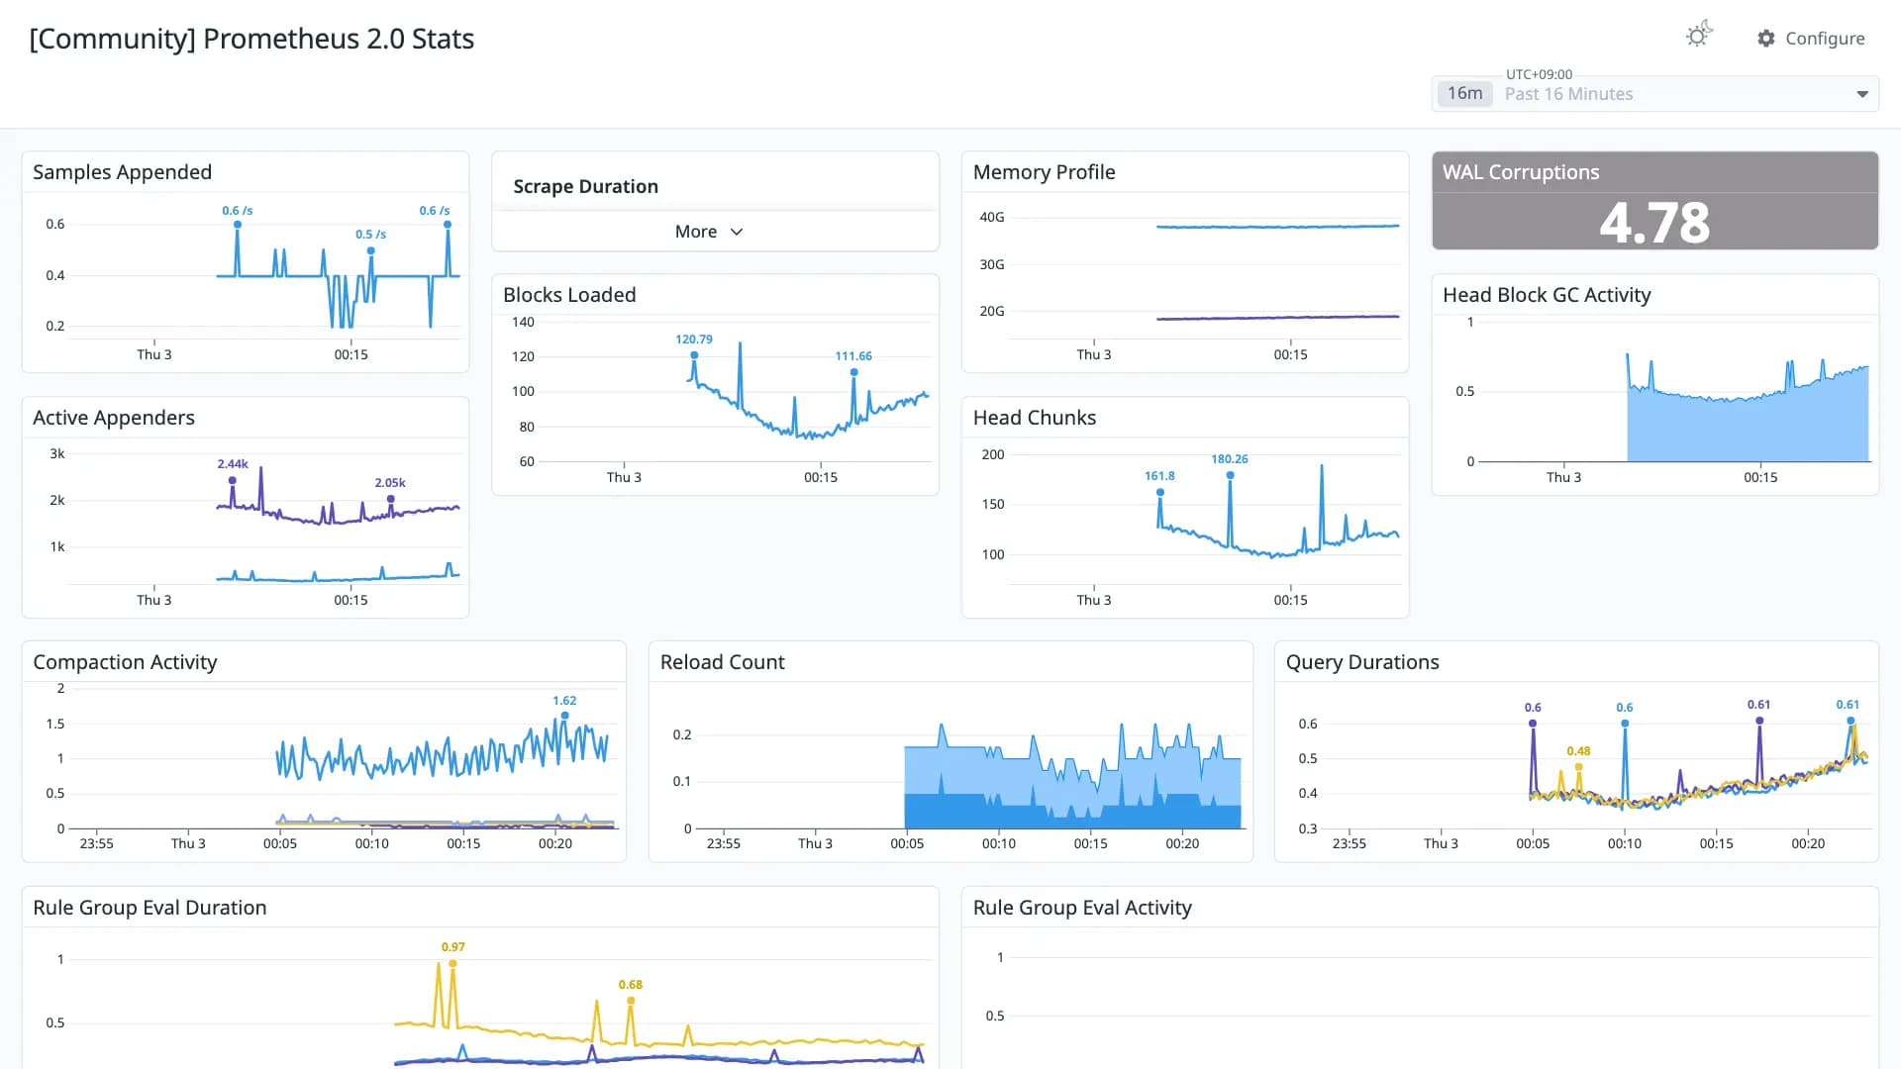The height and width of the screenshot is (1069, 1901).
Task: Click the 180.26 peak in Head Chunks
Action: click(x=1230, y=475)
